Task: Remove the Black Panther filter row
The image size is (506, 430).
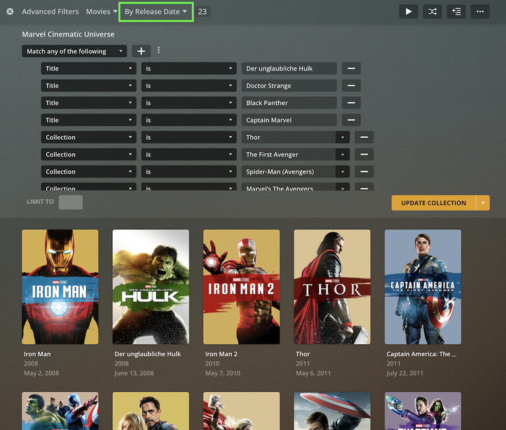Action: coord(351,103)
